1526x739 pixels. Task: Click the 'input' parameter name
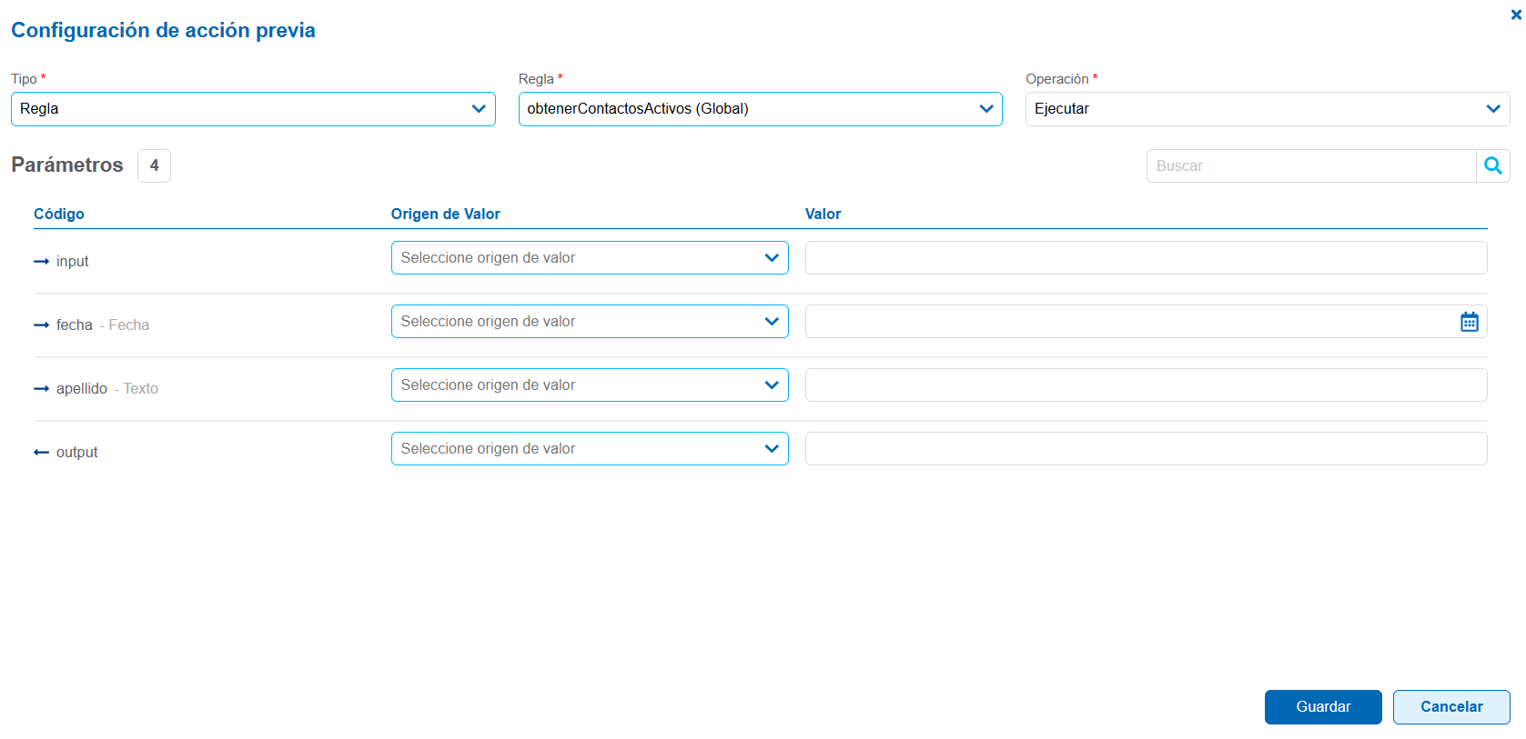pyautogui.click(x=72, y=262)
